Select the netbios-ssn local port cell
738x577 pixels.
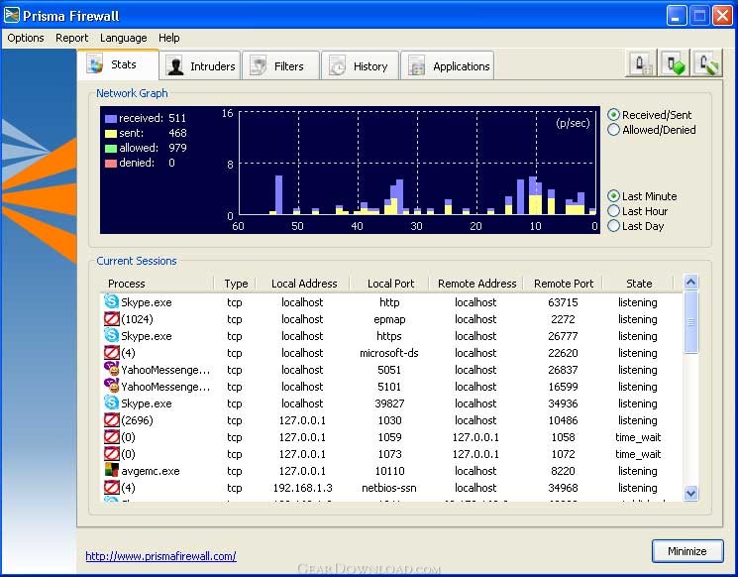[389, 488]
